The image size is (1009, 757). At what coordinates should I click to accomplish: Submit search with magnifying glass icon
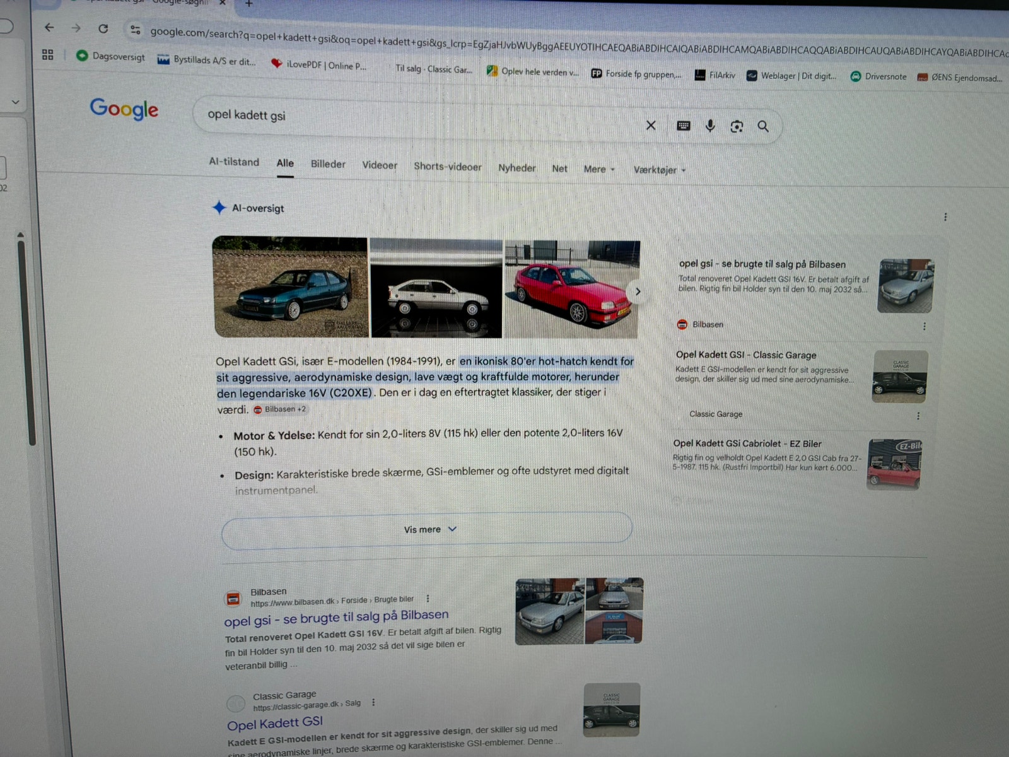(x=763, y=127)
